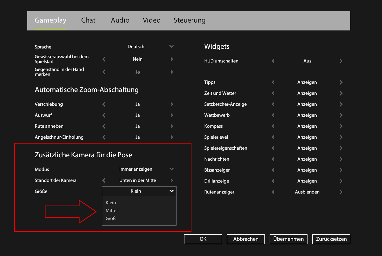Collapse the Größe dropdown showing Klein
The height and width of the screenshot is (256, 382).
(x=171, y=191)
